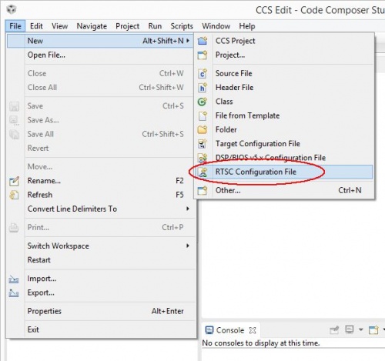385x361 pixels.
Task: Open the Project menu
Action: tap(127, 26)
